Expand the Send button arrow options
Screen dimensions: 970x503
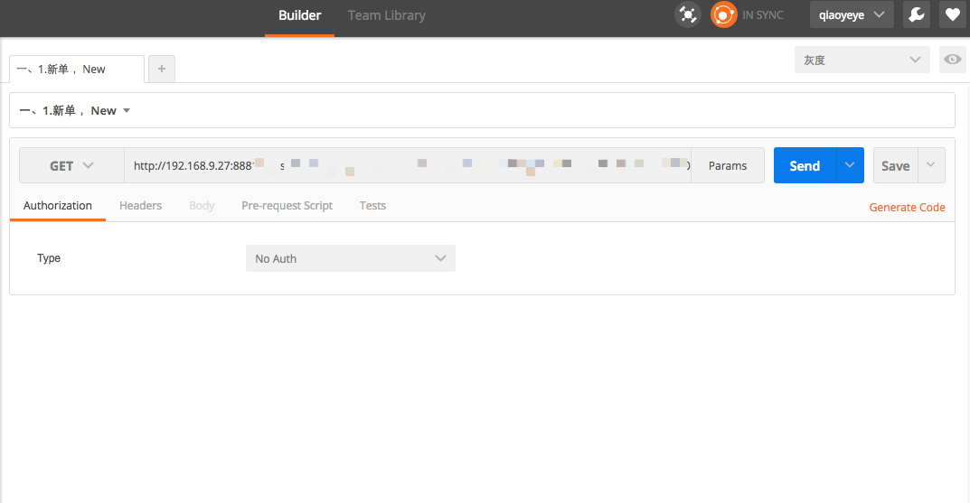[x=850, y=165]
